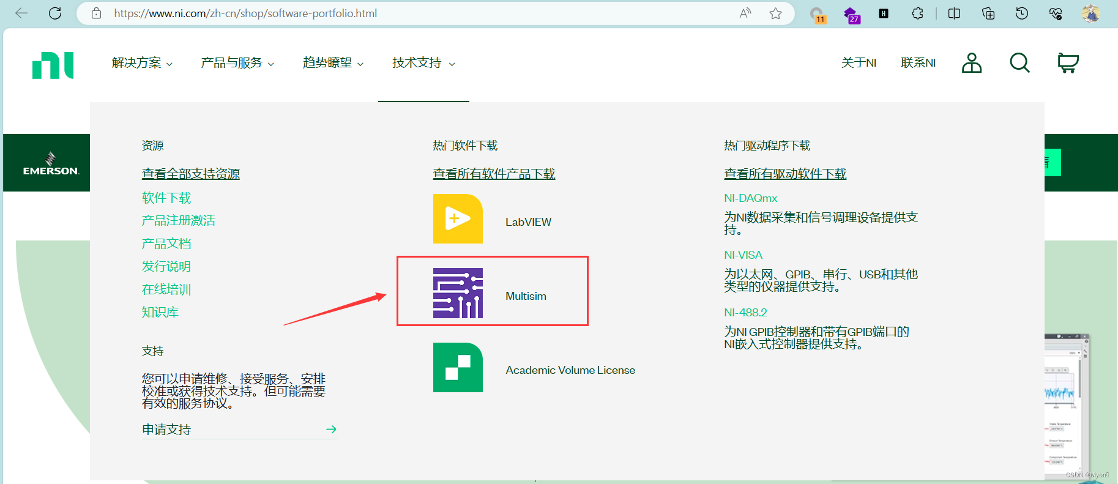This screenshot has height=484, width=1118.
Task: Open 查看所有驱动软件下载 link
Action: [785, 174]
